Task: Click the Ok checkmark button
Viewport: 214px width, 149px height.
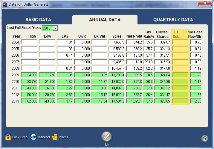Action: 107,136
